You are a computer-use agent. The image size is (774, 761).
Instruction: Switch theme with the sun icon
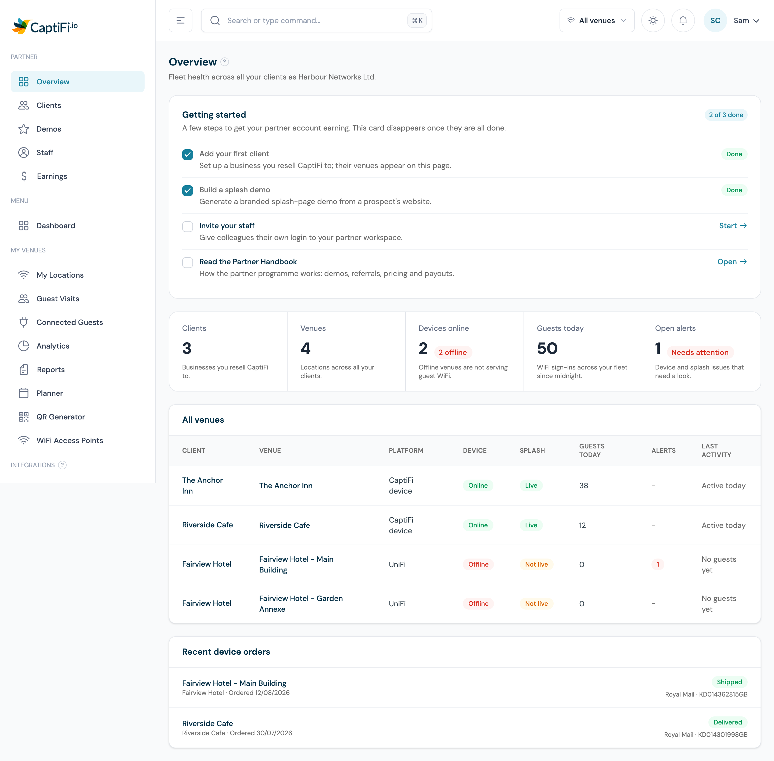(x=653, y=20)
